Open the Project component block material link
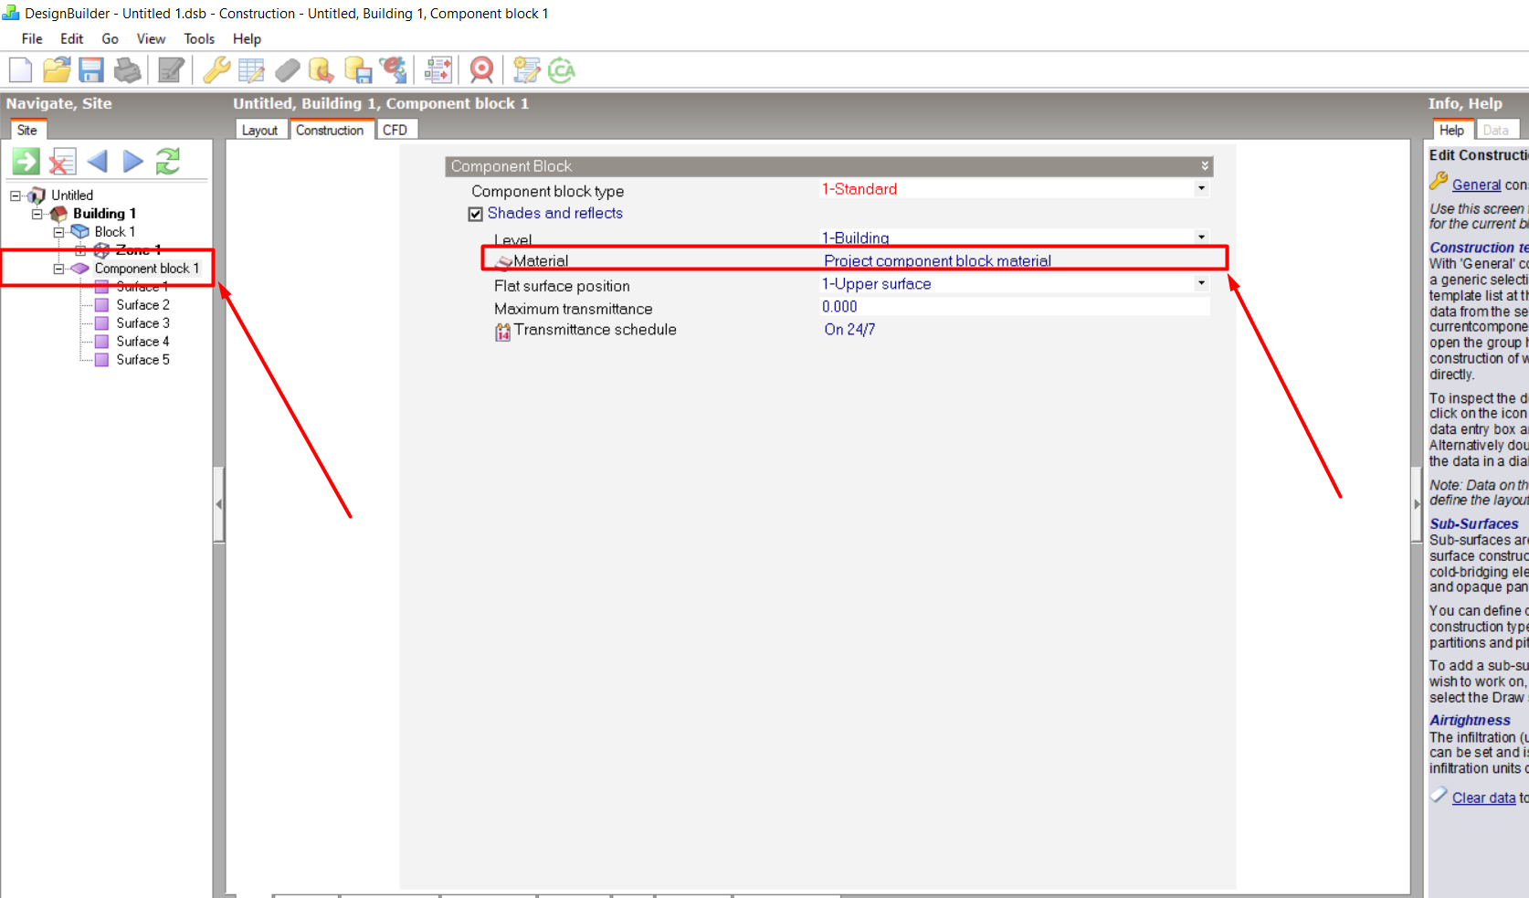The image size is (1529, 898). 937,261
